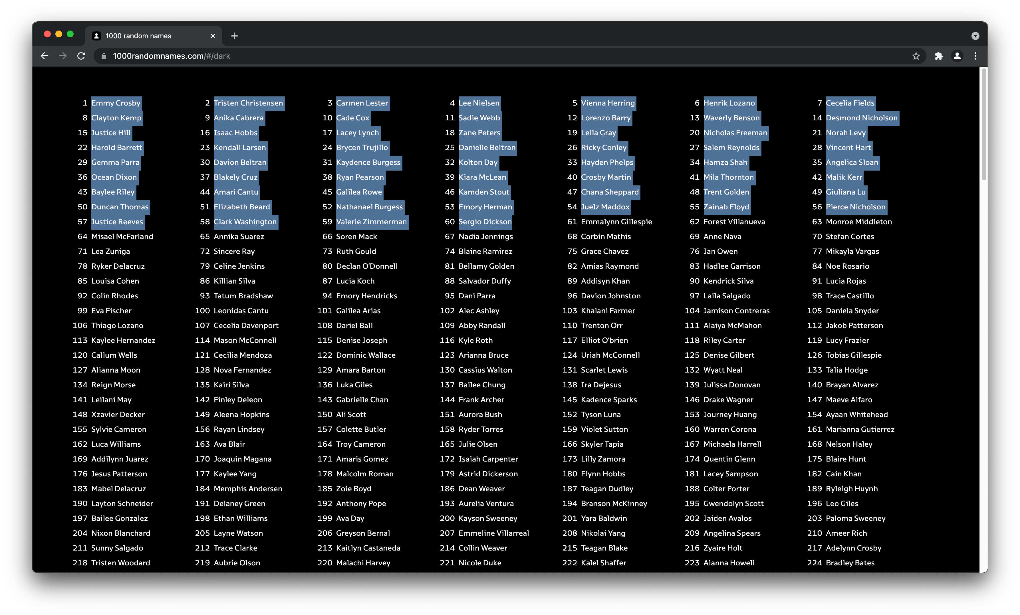The height and width of the screenshot is (615, 1020).
Task: Select the name Tristen Woodard
Action: [x=120, y=563]
